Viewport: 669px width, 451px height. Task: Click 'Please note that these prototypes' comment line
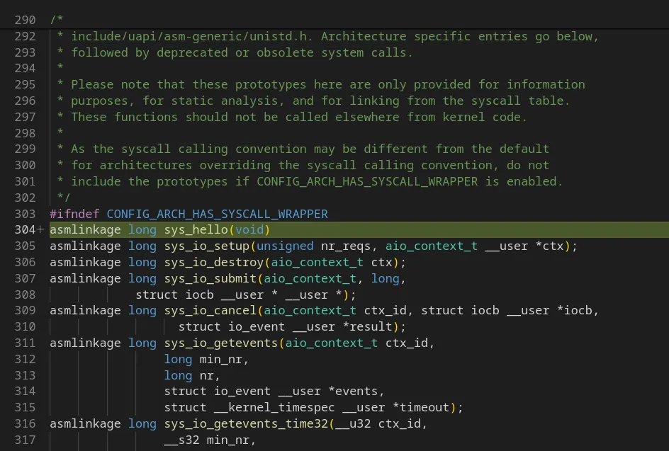321,84
